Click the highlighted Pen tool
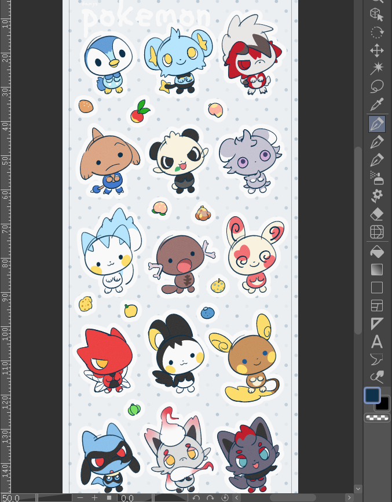The height and width of the screenshot is (502, 392). [x=377, y=124]
